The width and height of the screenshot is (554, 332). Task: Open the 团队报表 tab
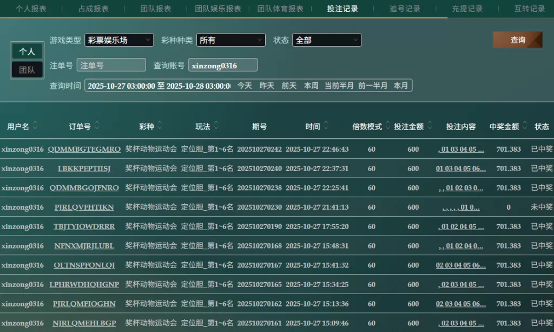[156, 9]
